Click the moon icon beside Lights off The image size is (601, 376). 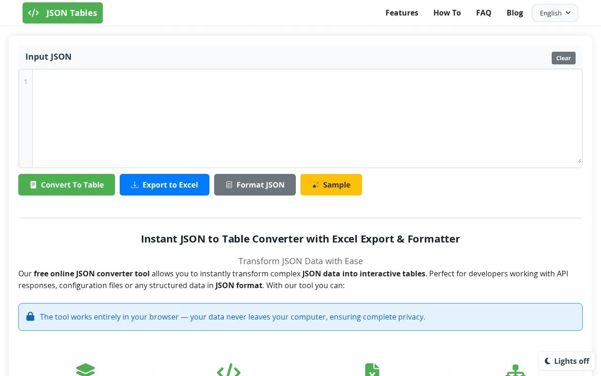click(x=547, y=361)
